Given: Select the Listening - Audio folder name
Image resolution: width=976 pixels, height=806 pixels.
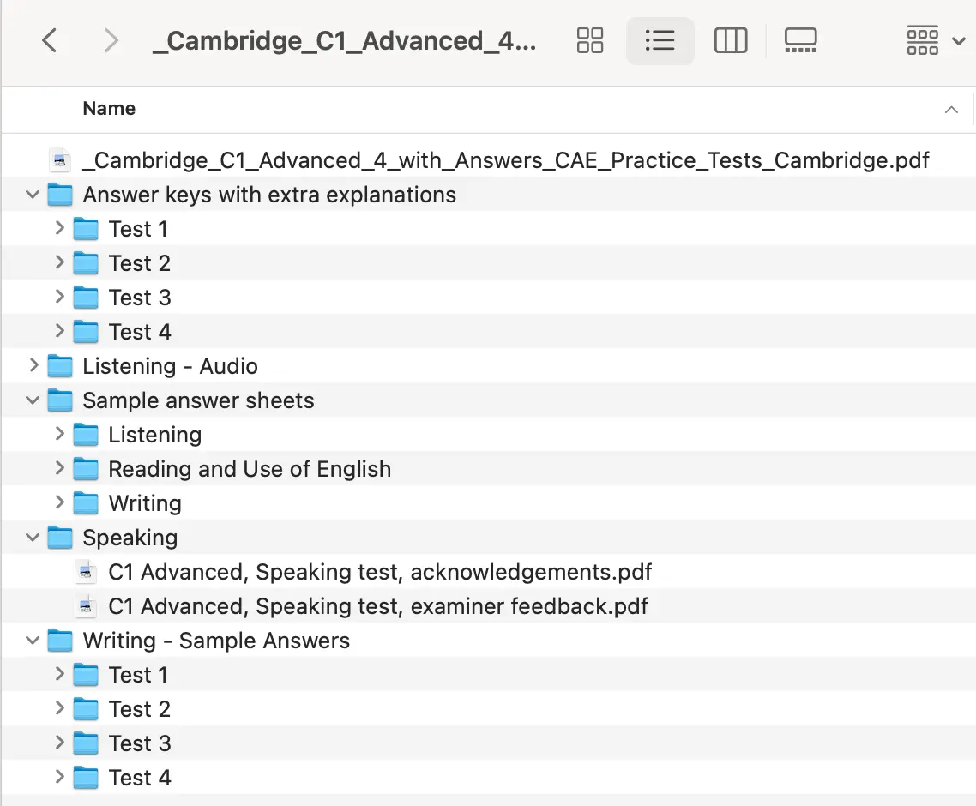Looking at the screenshot, I should (170, 366).
